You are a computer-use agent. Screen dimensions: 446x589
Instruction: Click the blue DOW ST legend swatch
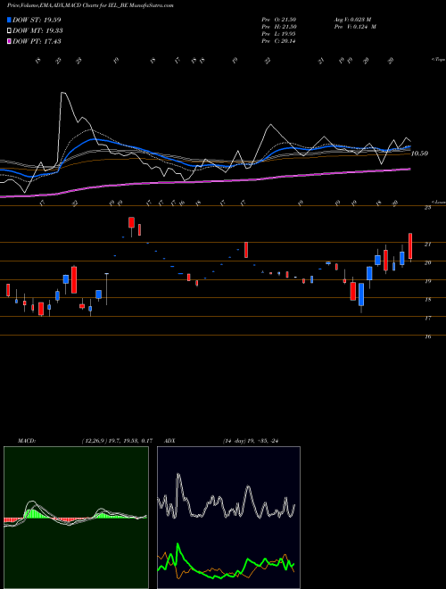click(10, 20)
